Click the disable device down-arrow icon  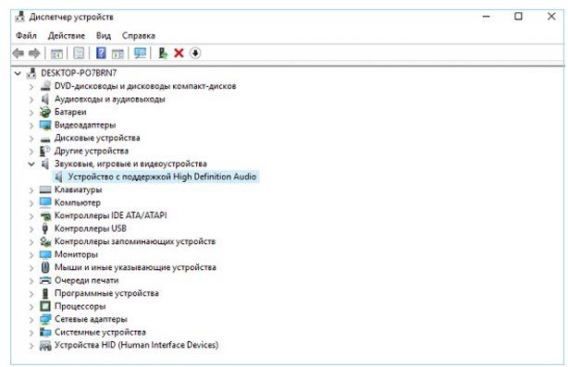[x=195, y=54]
